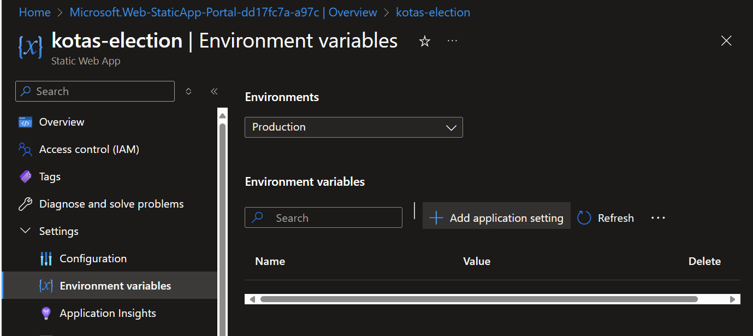Open Access control (IAM)

tap(89, 149)
